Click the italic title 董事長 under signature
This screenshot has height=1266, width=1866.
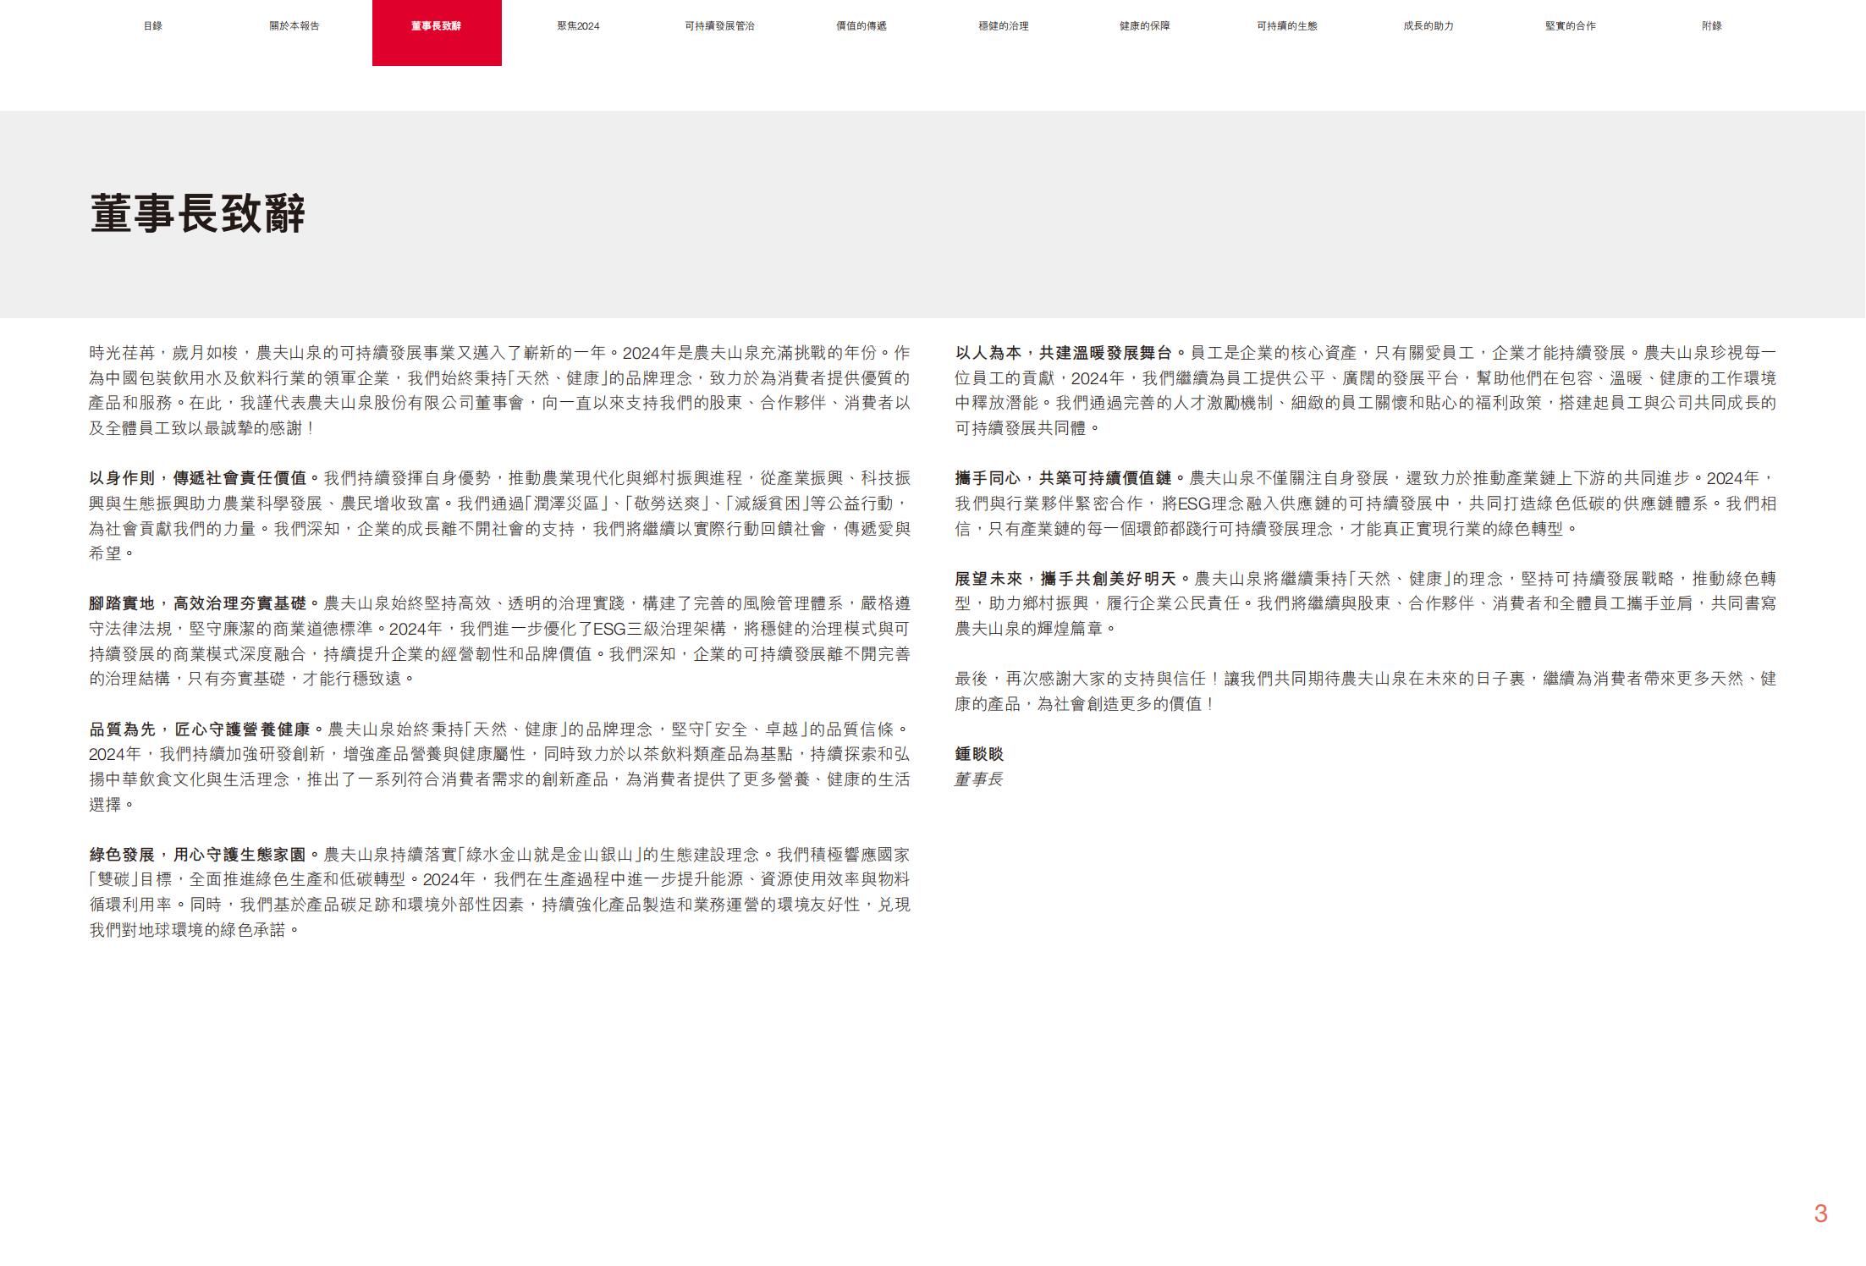(978, 779)
